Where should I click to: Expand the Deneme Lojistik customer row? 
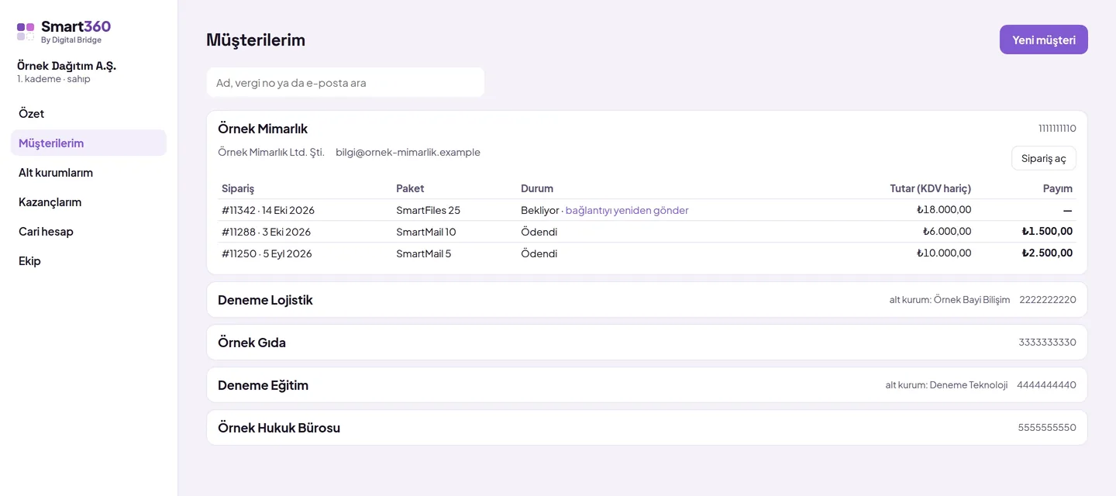[x=646, y=299]
